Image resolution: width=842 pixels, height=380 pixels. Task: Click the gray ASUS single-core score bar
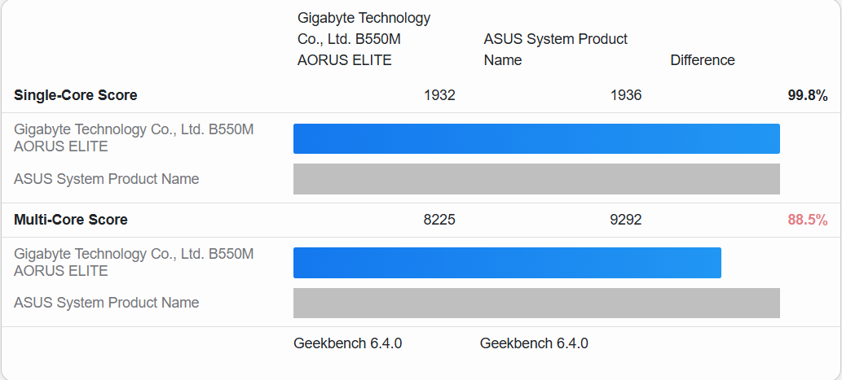coord(536,179)
